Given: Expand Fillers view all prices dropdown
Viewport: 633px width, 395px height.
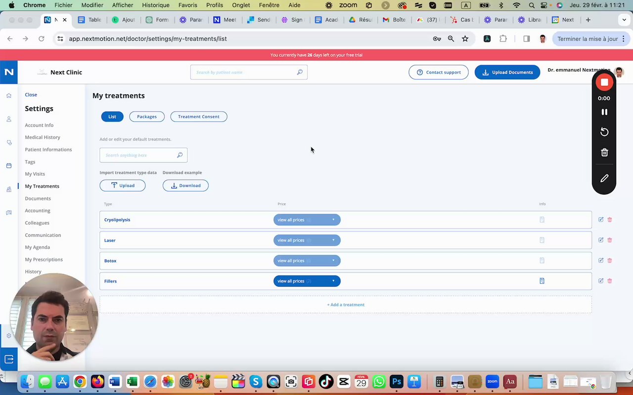Looking at the screenshot, I should point(307,281).
